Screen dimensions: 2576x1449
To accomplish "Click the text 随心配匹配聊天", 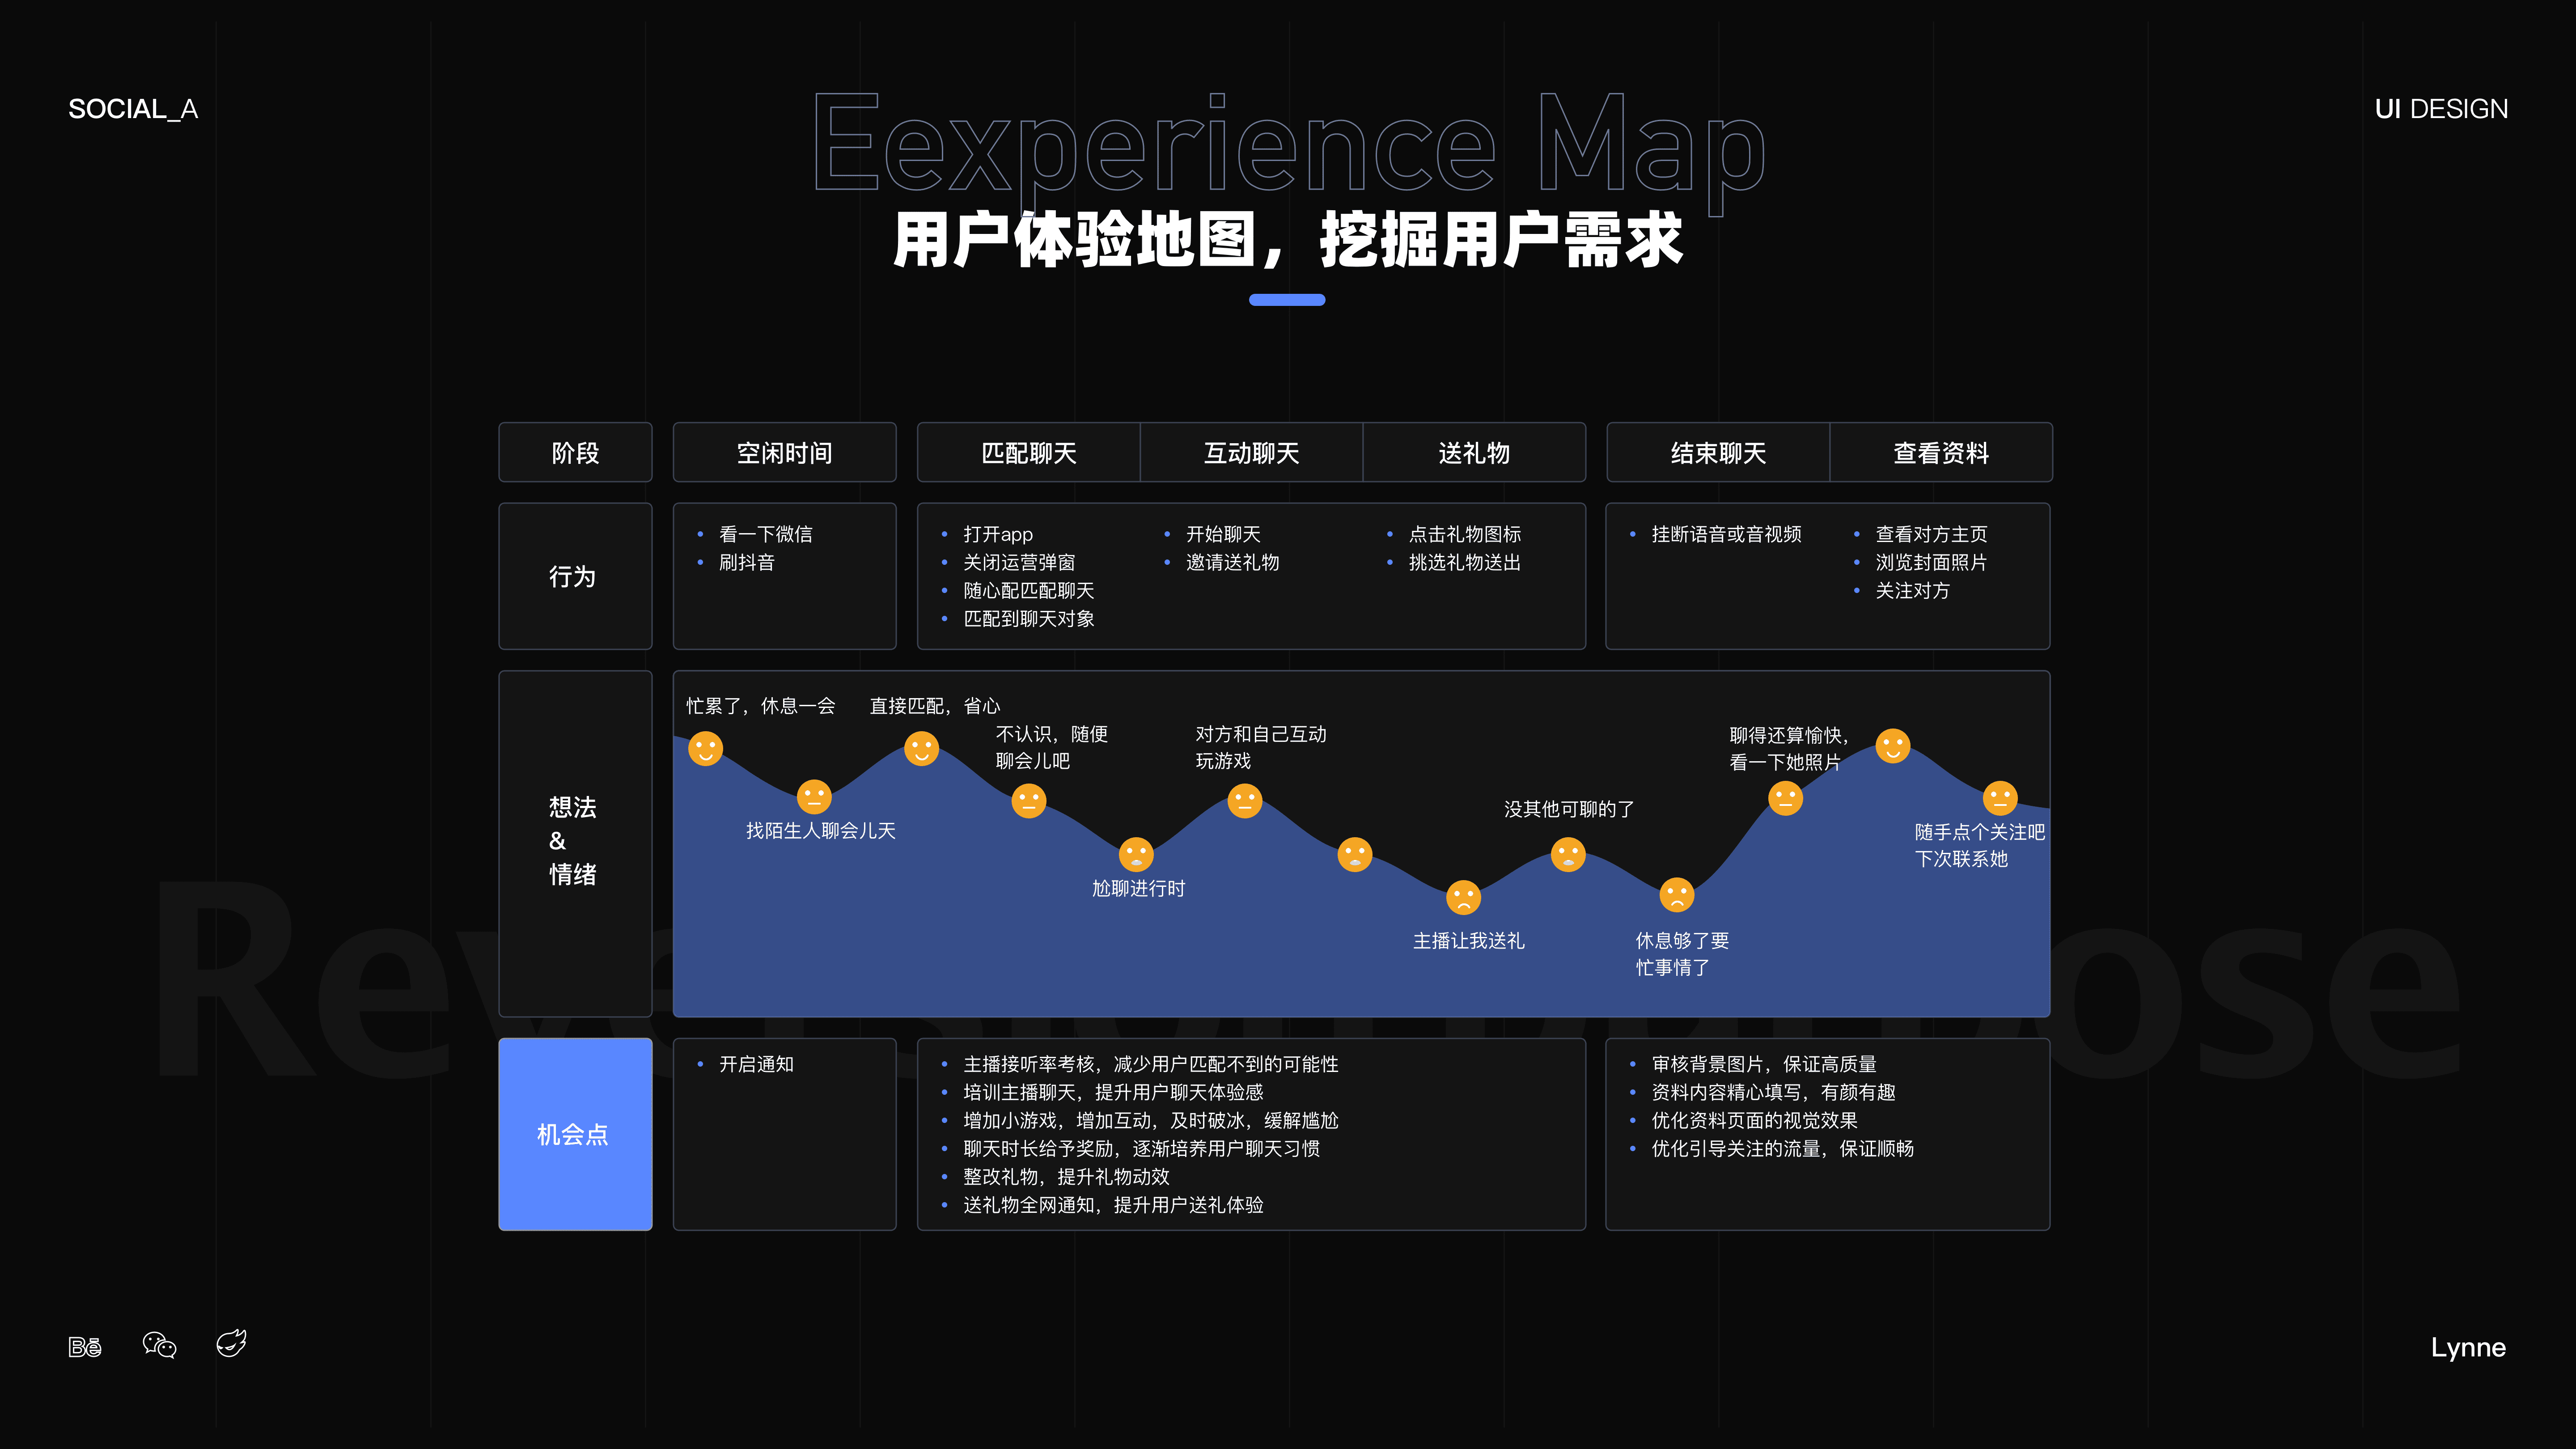I will (x=1029, y=590).
